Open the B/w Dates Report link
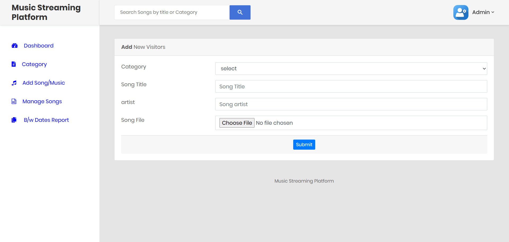This screenshot has width=509, height=242. 46,120
